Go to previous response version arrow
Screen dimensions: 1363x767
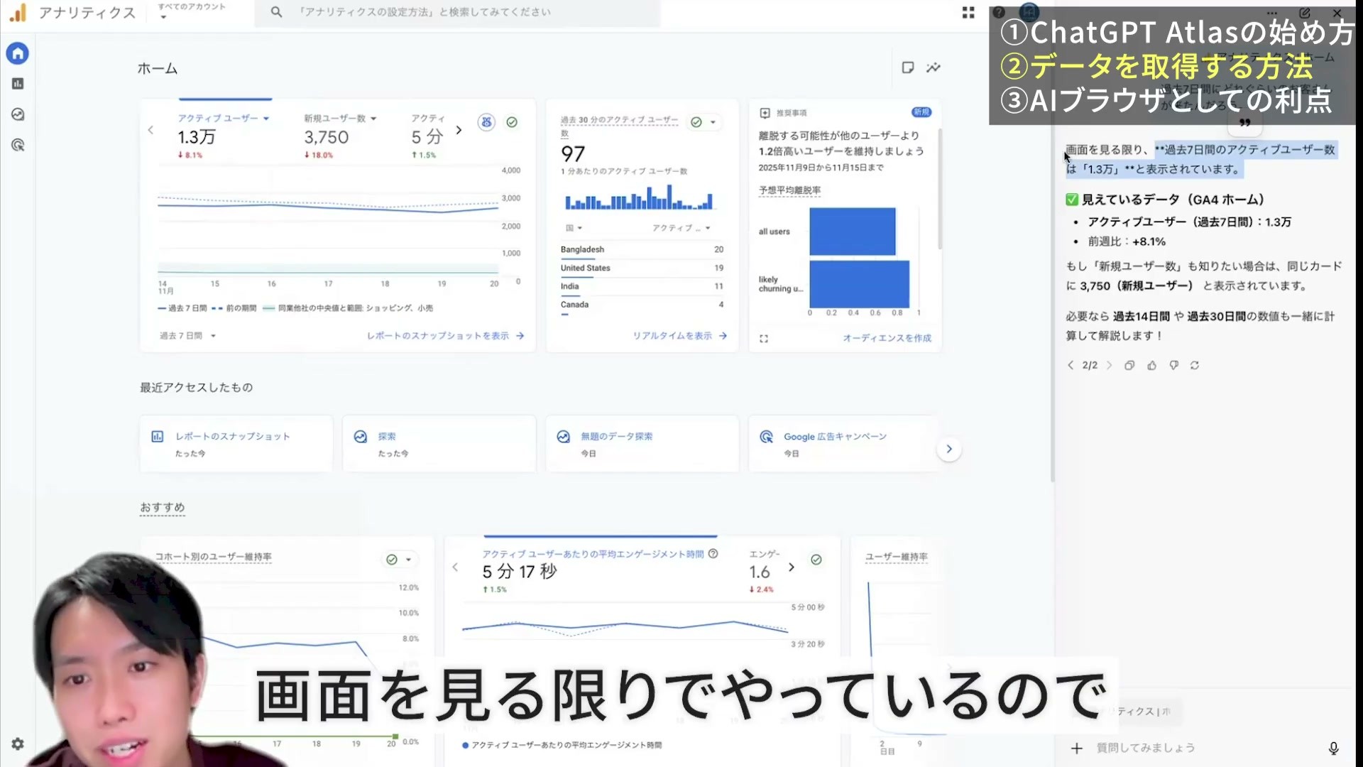click(x=1071, y=365)
